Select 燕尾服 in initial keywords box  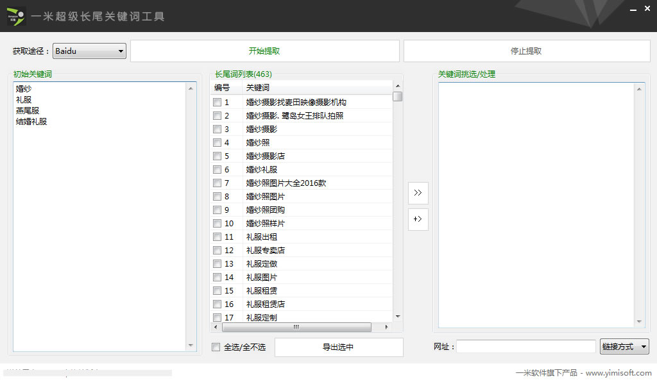pyautogui.click(x=27, y=110)
